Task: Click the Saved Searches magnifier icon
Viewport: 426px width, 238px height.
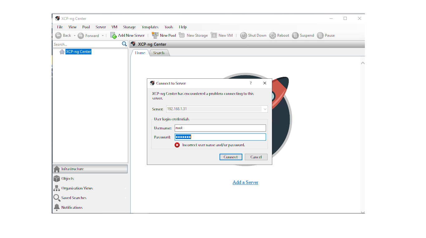Action: pos(57,198)
